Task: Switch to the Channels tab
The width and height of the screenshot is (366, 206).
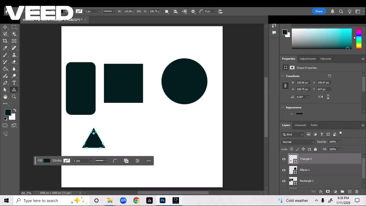Action: 300,125
